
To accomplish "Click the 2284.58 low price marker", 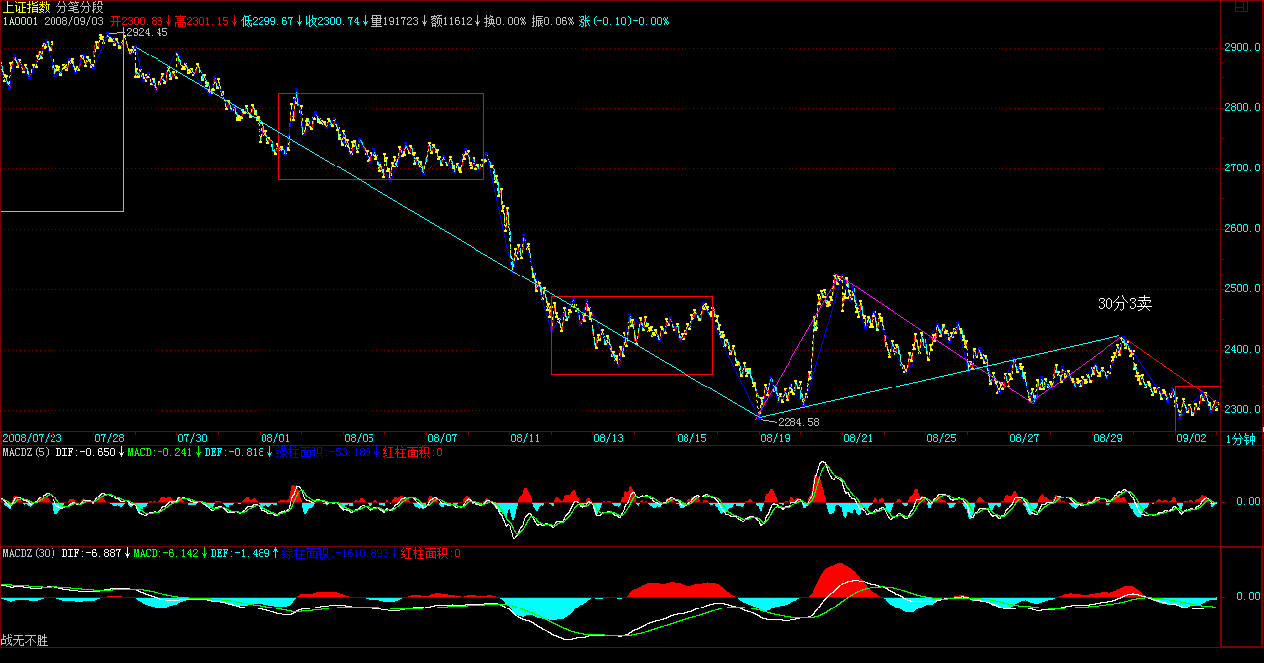I will click(798, 422).
